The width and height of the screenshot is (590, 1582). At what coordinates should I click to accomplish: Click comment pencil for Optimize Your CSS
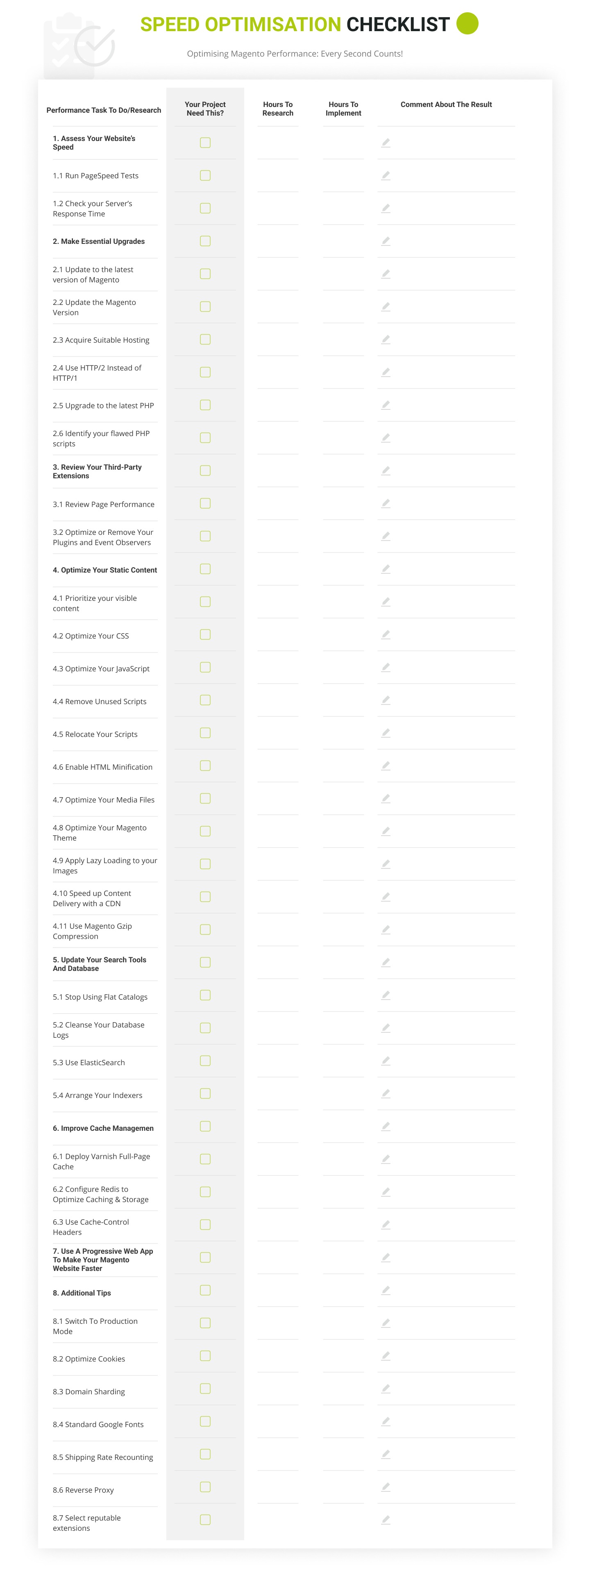(x=386, y=634)
